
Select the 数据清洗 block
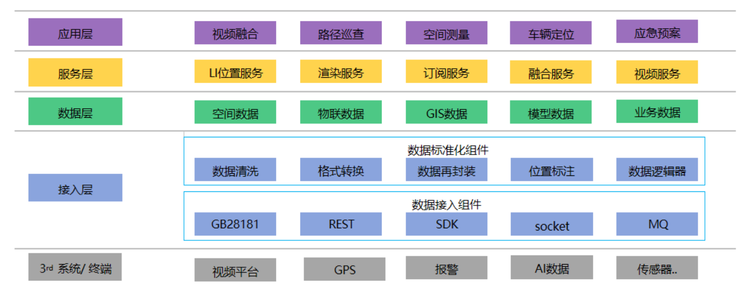pos(235,170)
